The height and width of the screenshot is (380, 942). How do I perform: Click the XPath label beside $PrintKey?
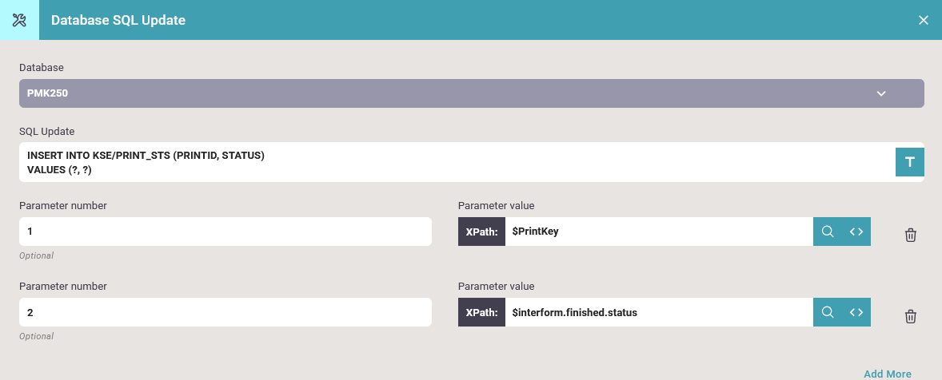coord(482,232)
